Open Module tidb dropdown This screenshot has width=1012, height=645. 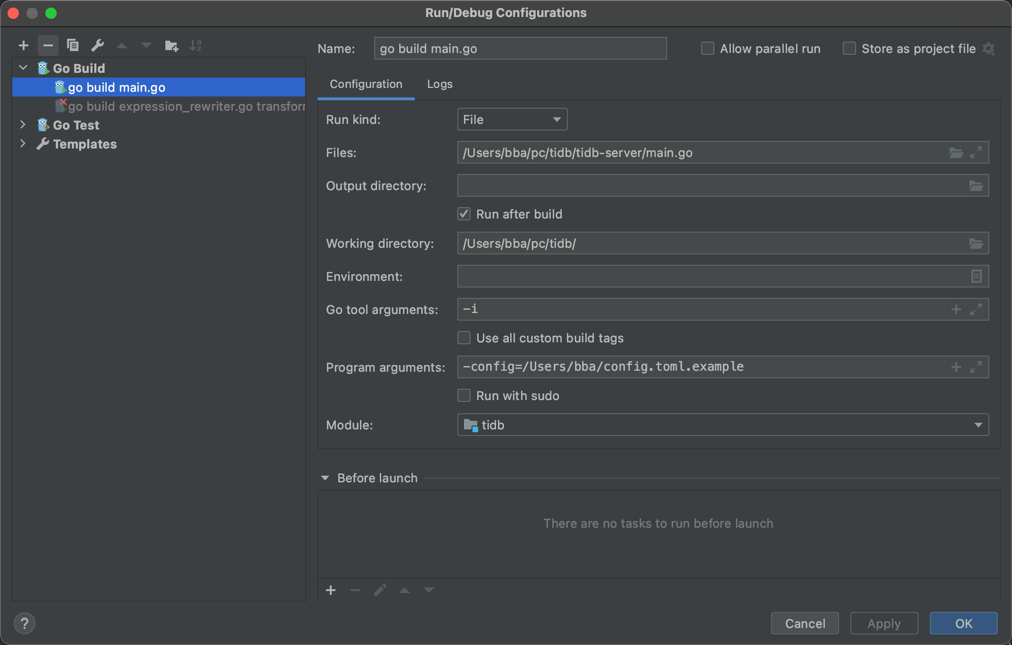(x=723, y=425)
